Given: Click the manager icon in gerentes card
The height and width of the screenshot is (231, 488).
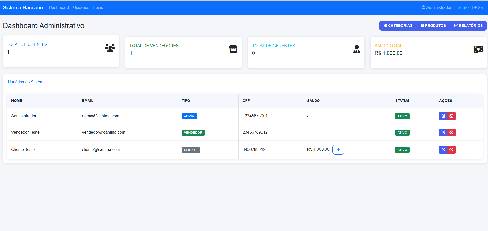Looking at the screenshot, I should coord(356,49).
